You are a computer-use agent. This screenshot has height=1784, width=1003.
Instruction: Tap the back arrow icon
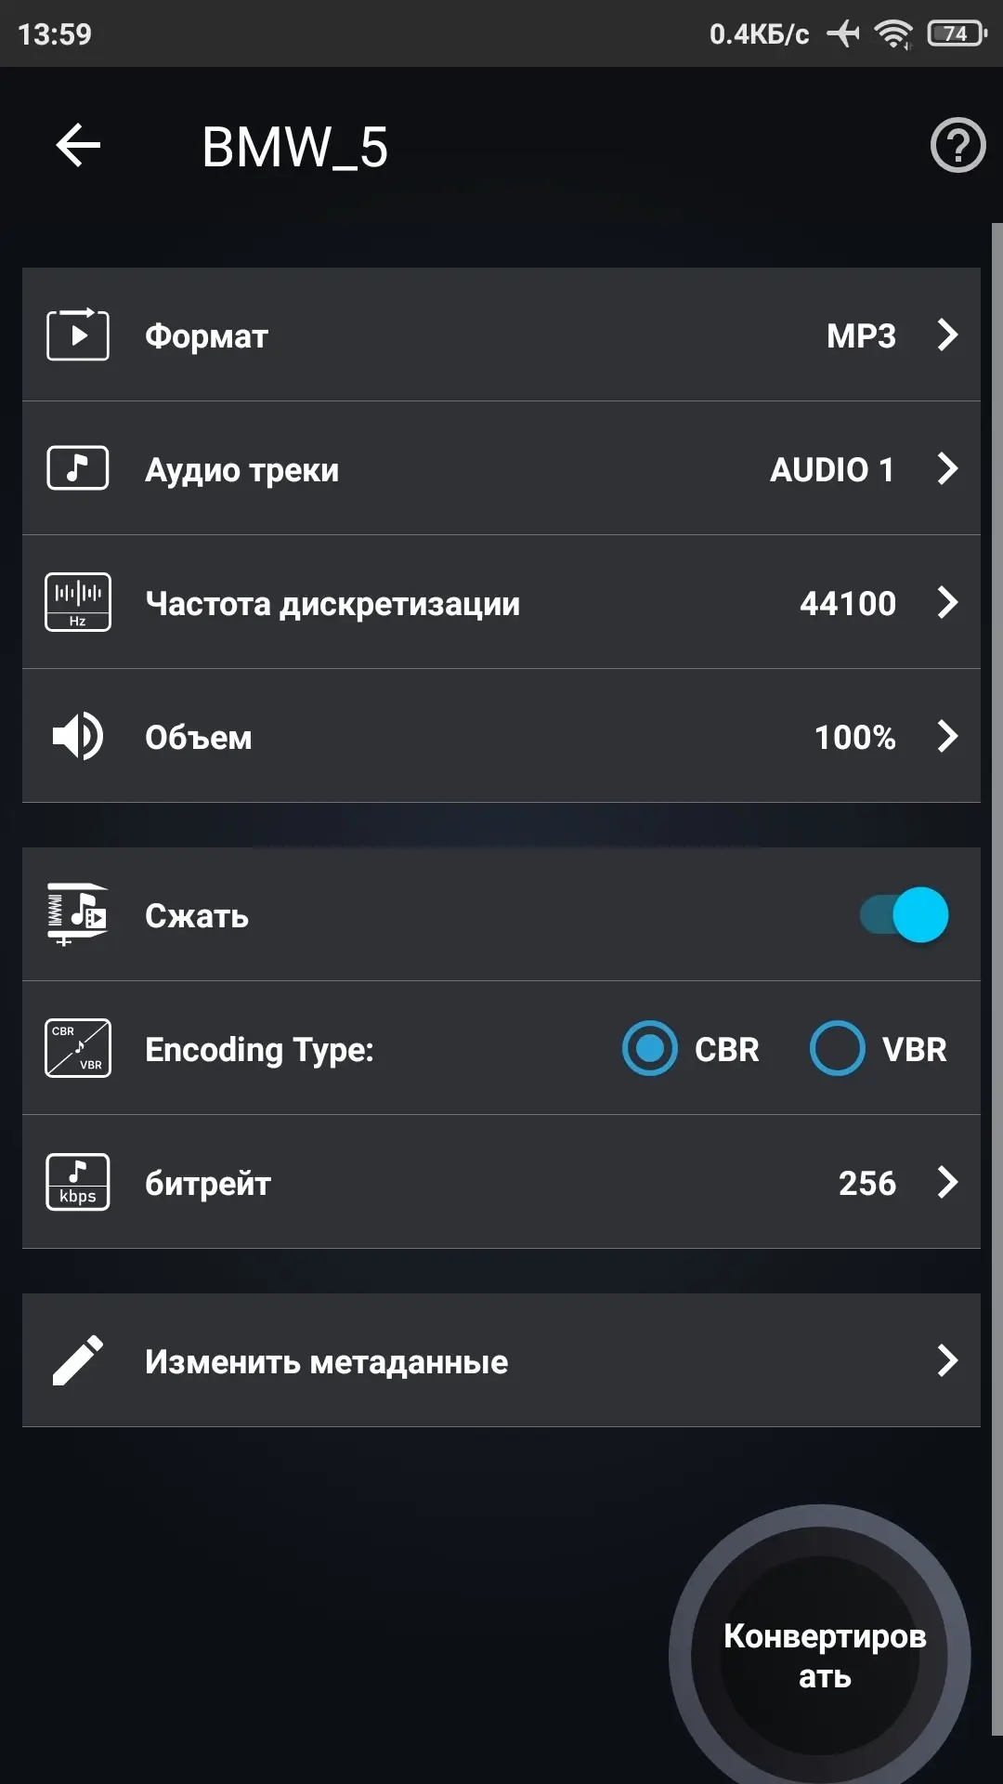(78, 146)
